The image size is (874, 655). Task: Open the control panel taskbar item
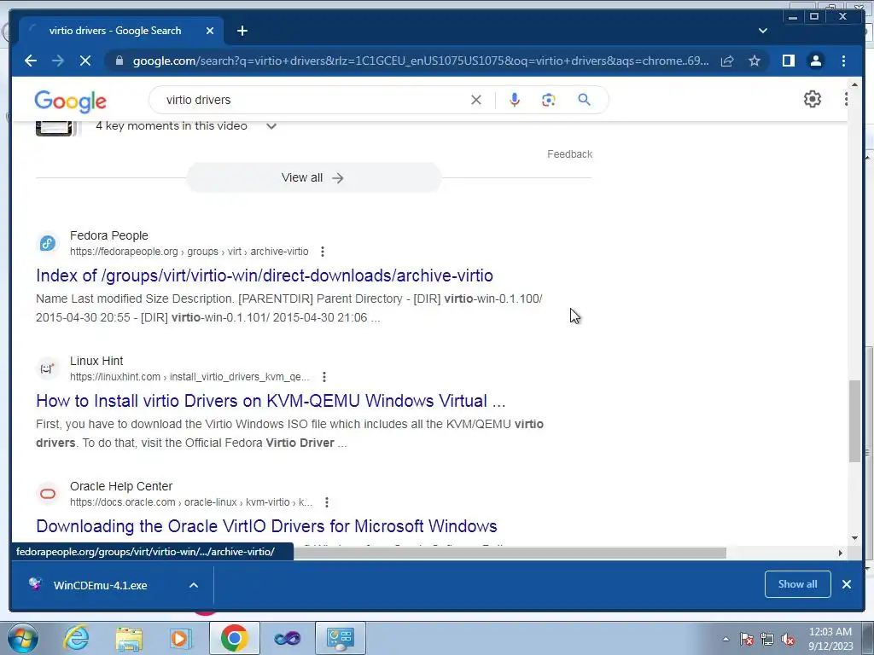click(x=340, y=638)
